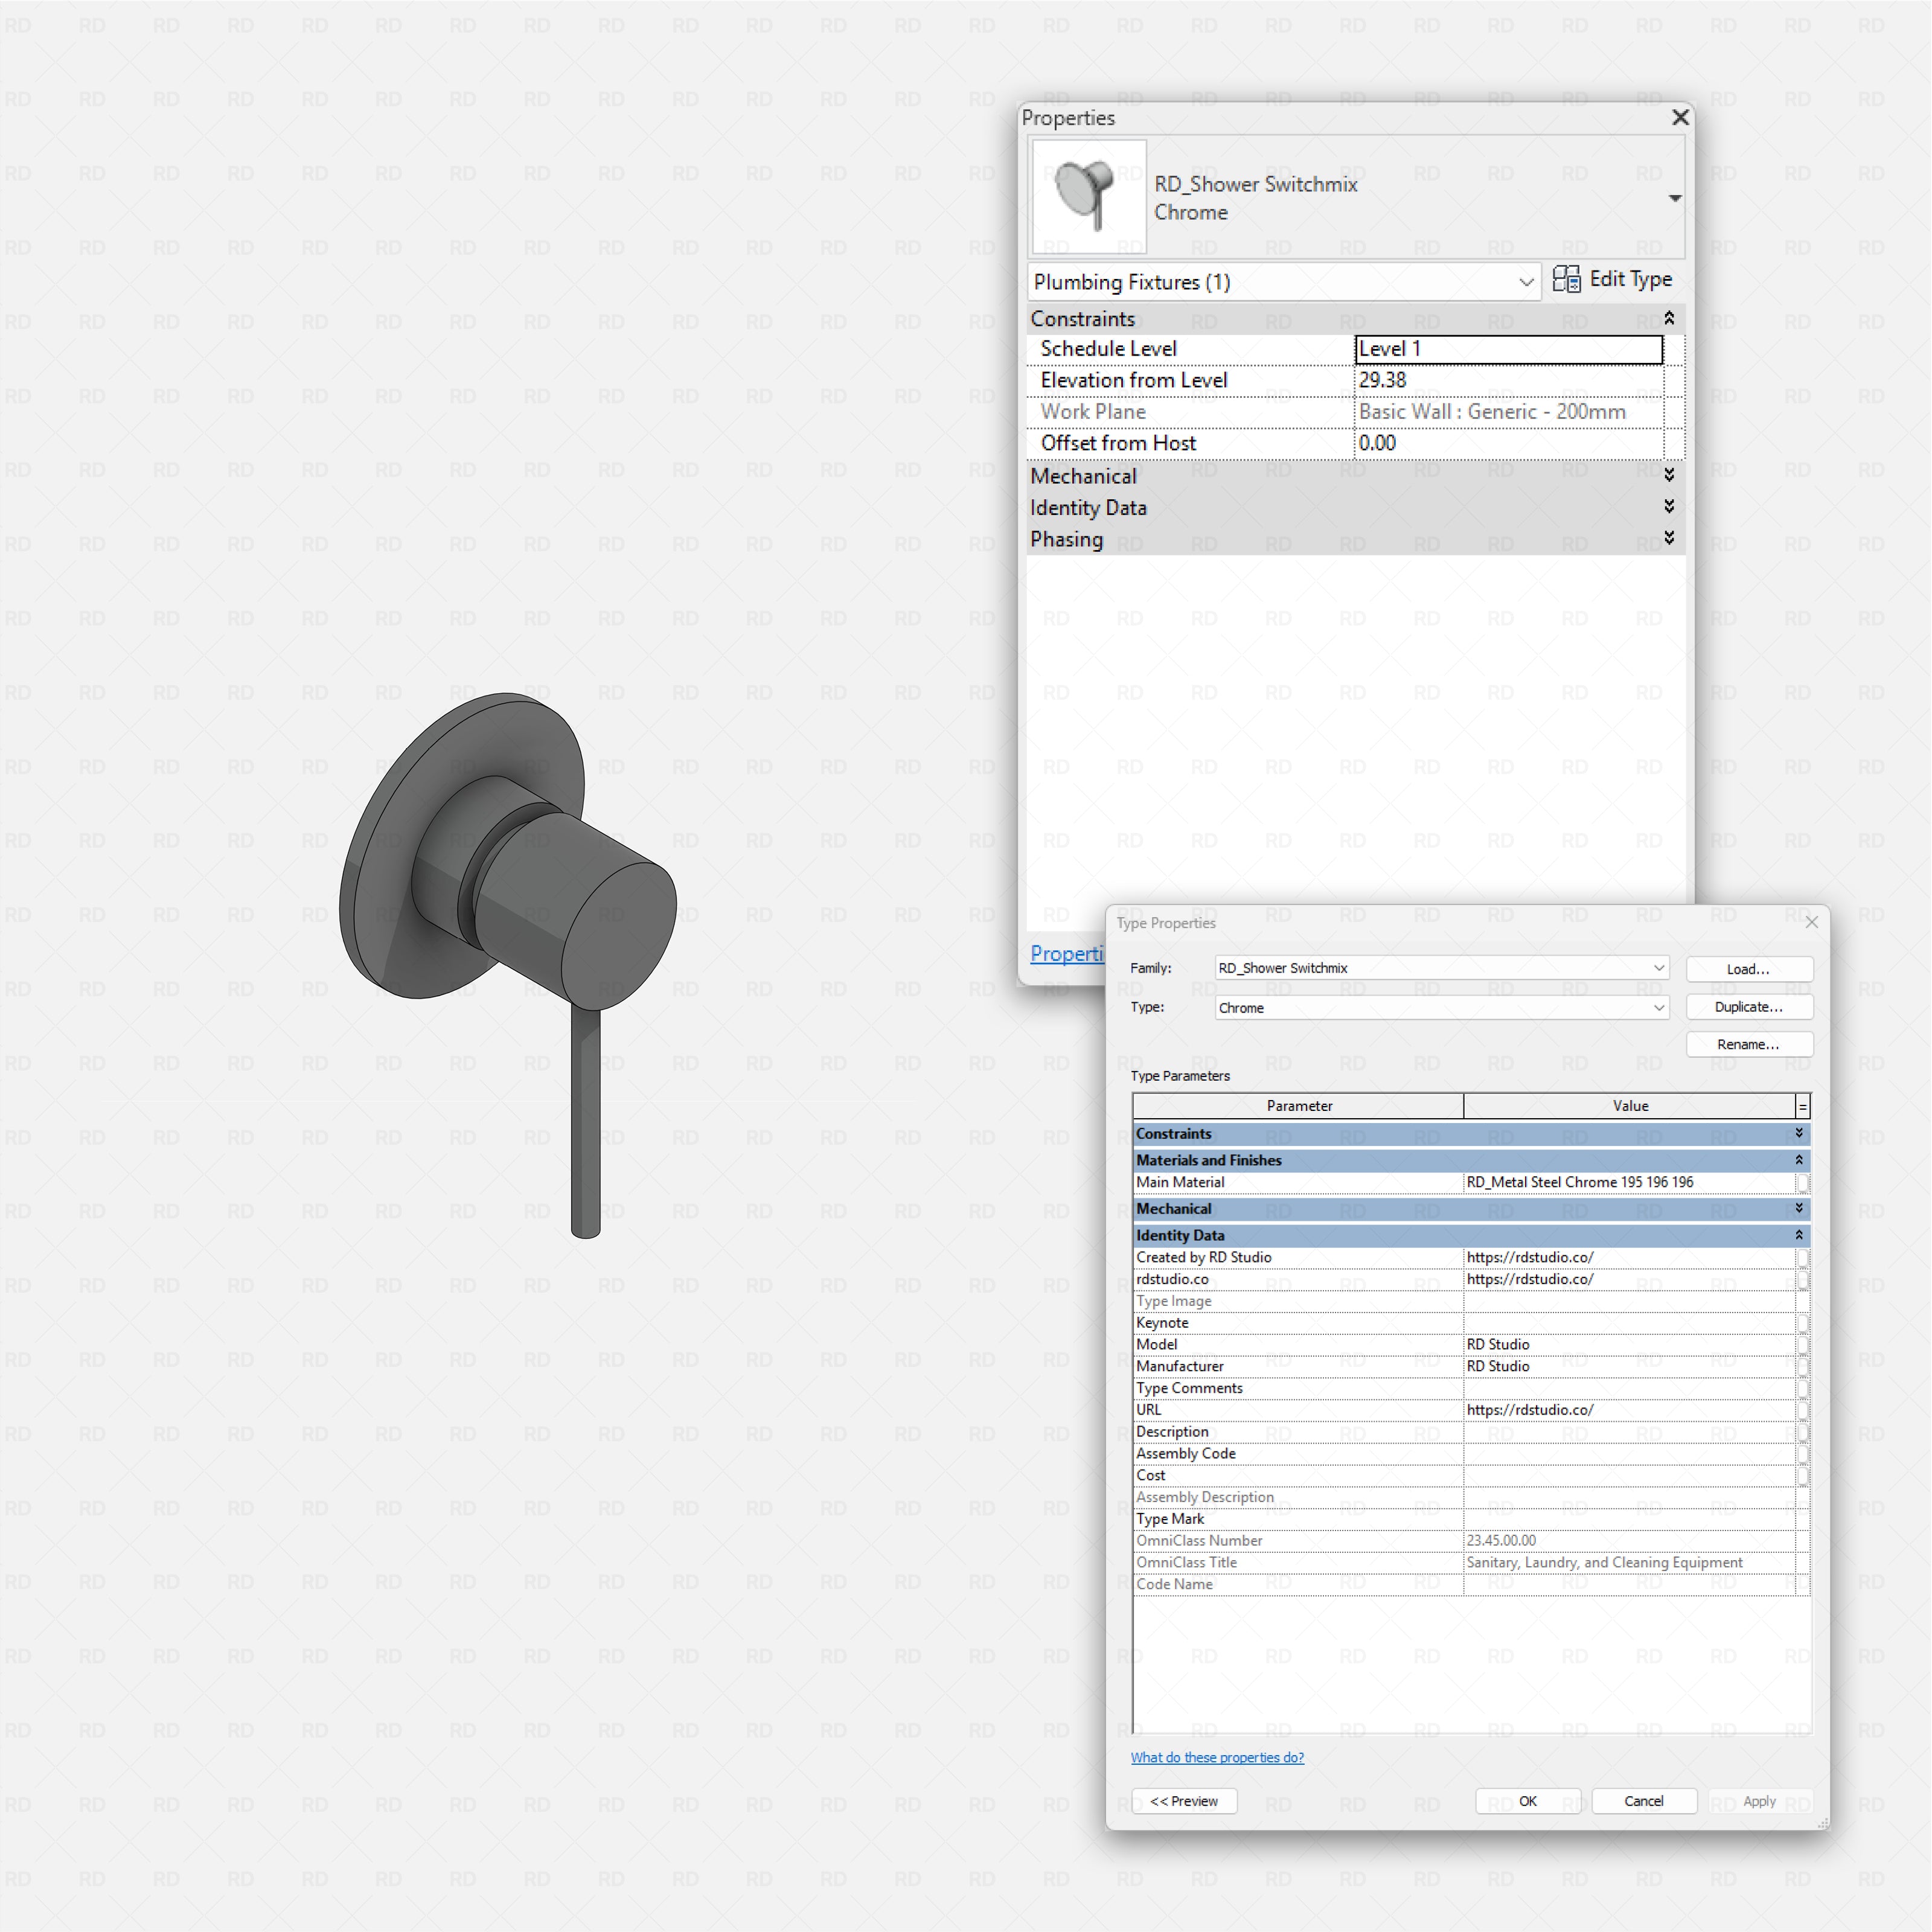
Task: Click the << Preview button
Action: [1184, 1802]
